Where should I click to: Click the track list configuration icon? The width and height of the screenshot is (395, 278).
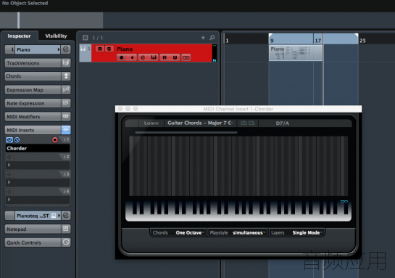coord(85,38)
